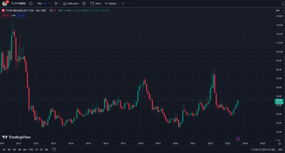285x153 pixels.
Task: Set range to 5Y
Action: (x=41, y=150)
